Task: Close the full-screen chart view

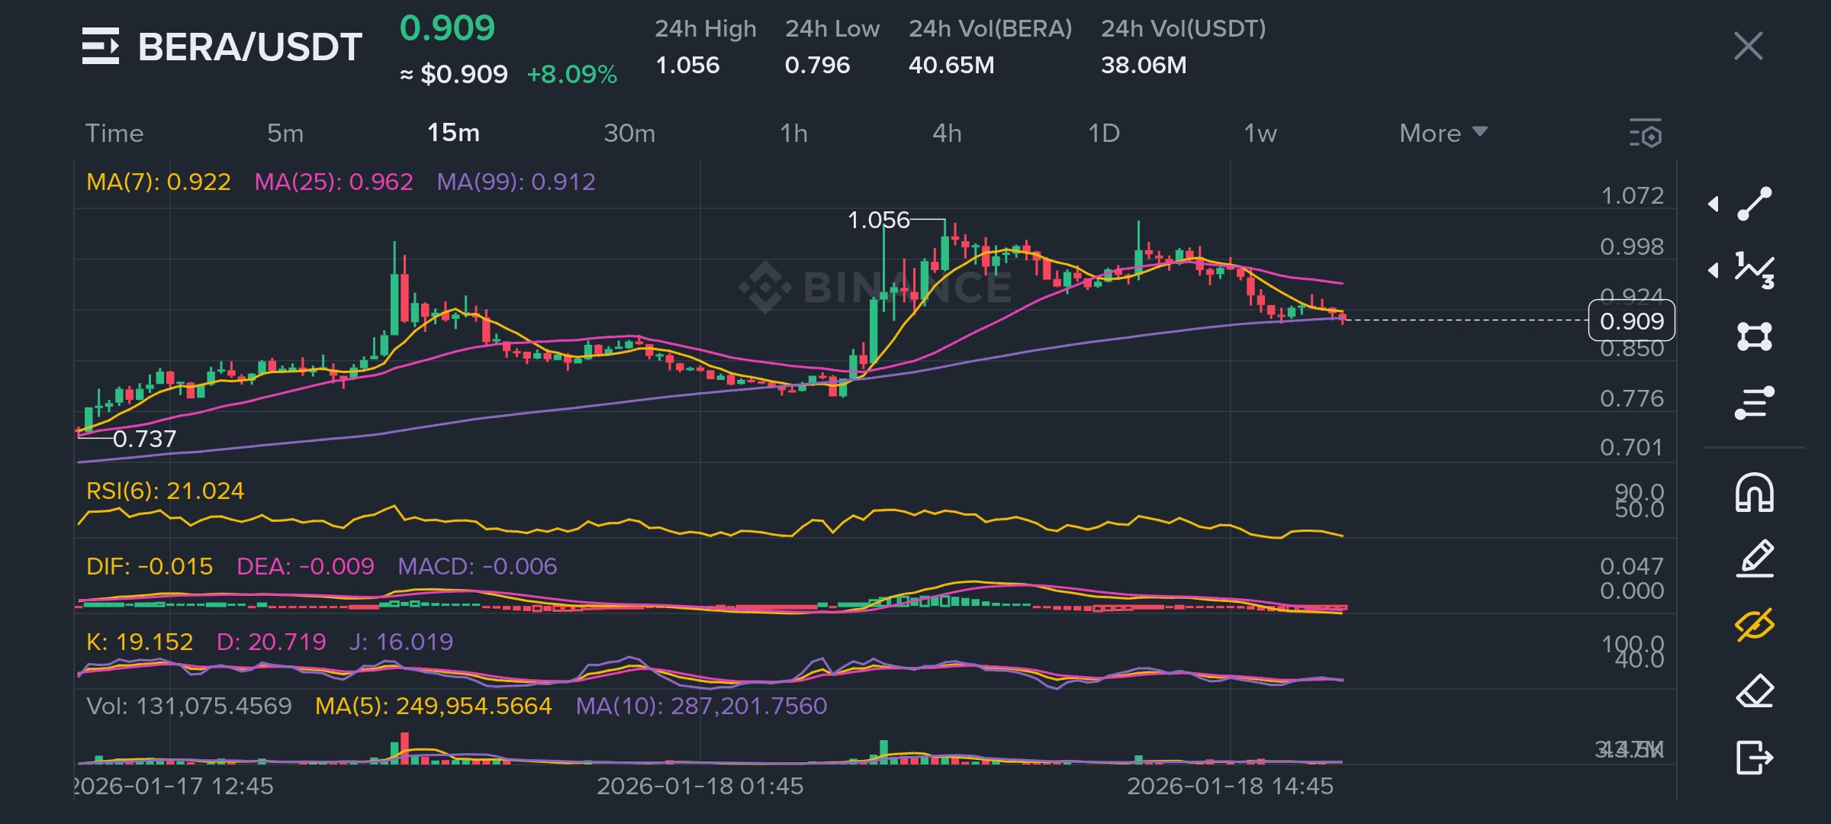Action: click(1748, 47)
